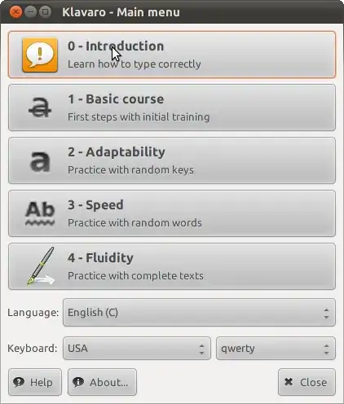344x404 pixels.
Task: Open the Language dropdown showing English (C)
Action: (199, 313)
